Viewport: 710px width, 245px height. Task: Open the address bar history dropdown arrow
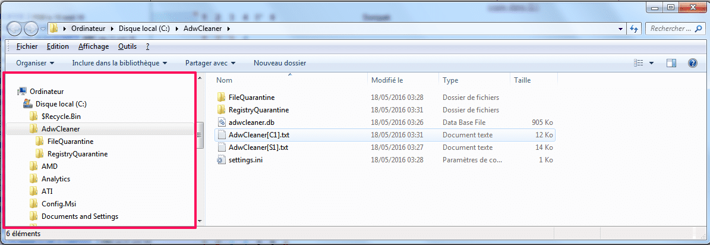620,29
